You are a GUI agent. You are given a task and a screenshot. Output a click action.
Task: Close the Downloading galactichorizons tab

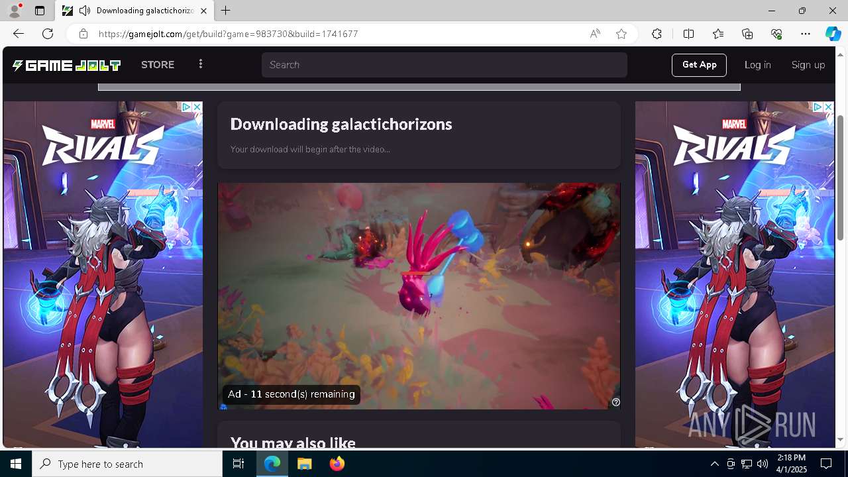pyautogui.click(x=203, y=11)
